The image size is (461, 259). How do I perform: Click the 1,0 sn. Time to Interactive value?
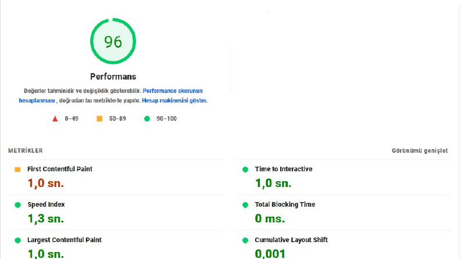pos(273,184)
